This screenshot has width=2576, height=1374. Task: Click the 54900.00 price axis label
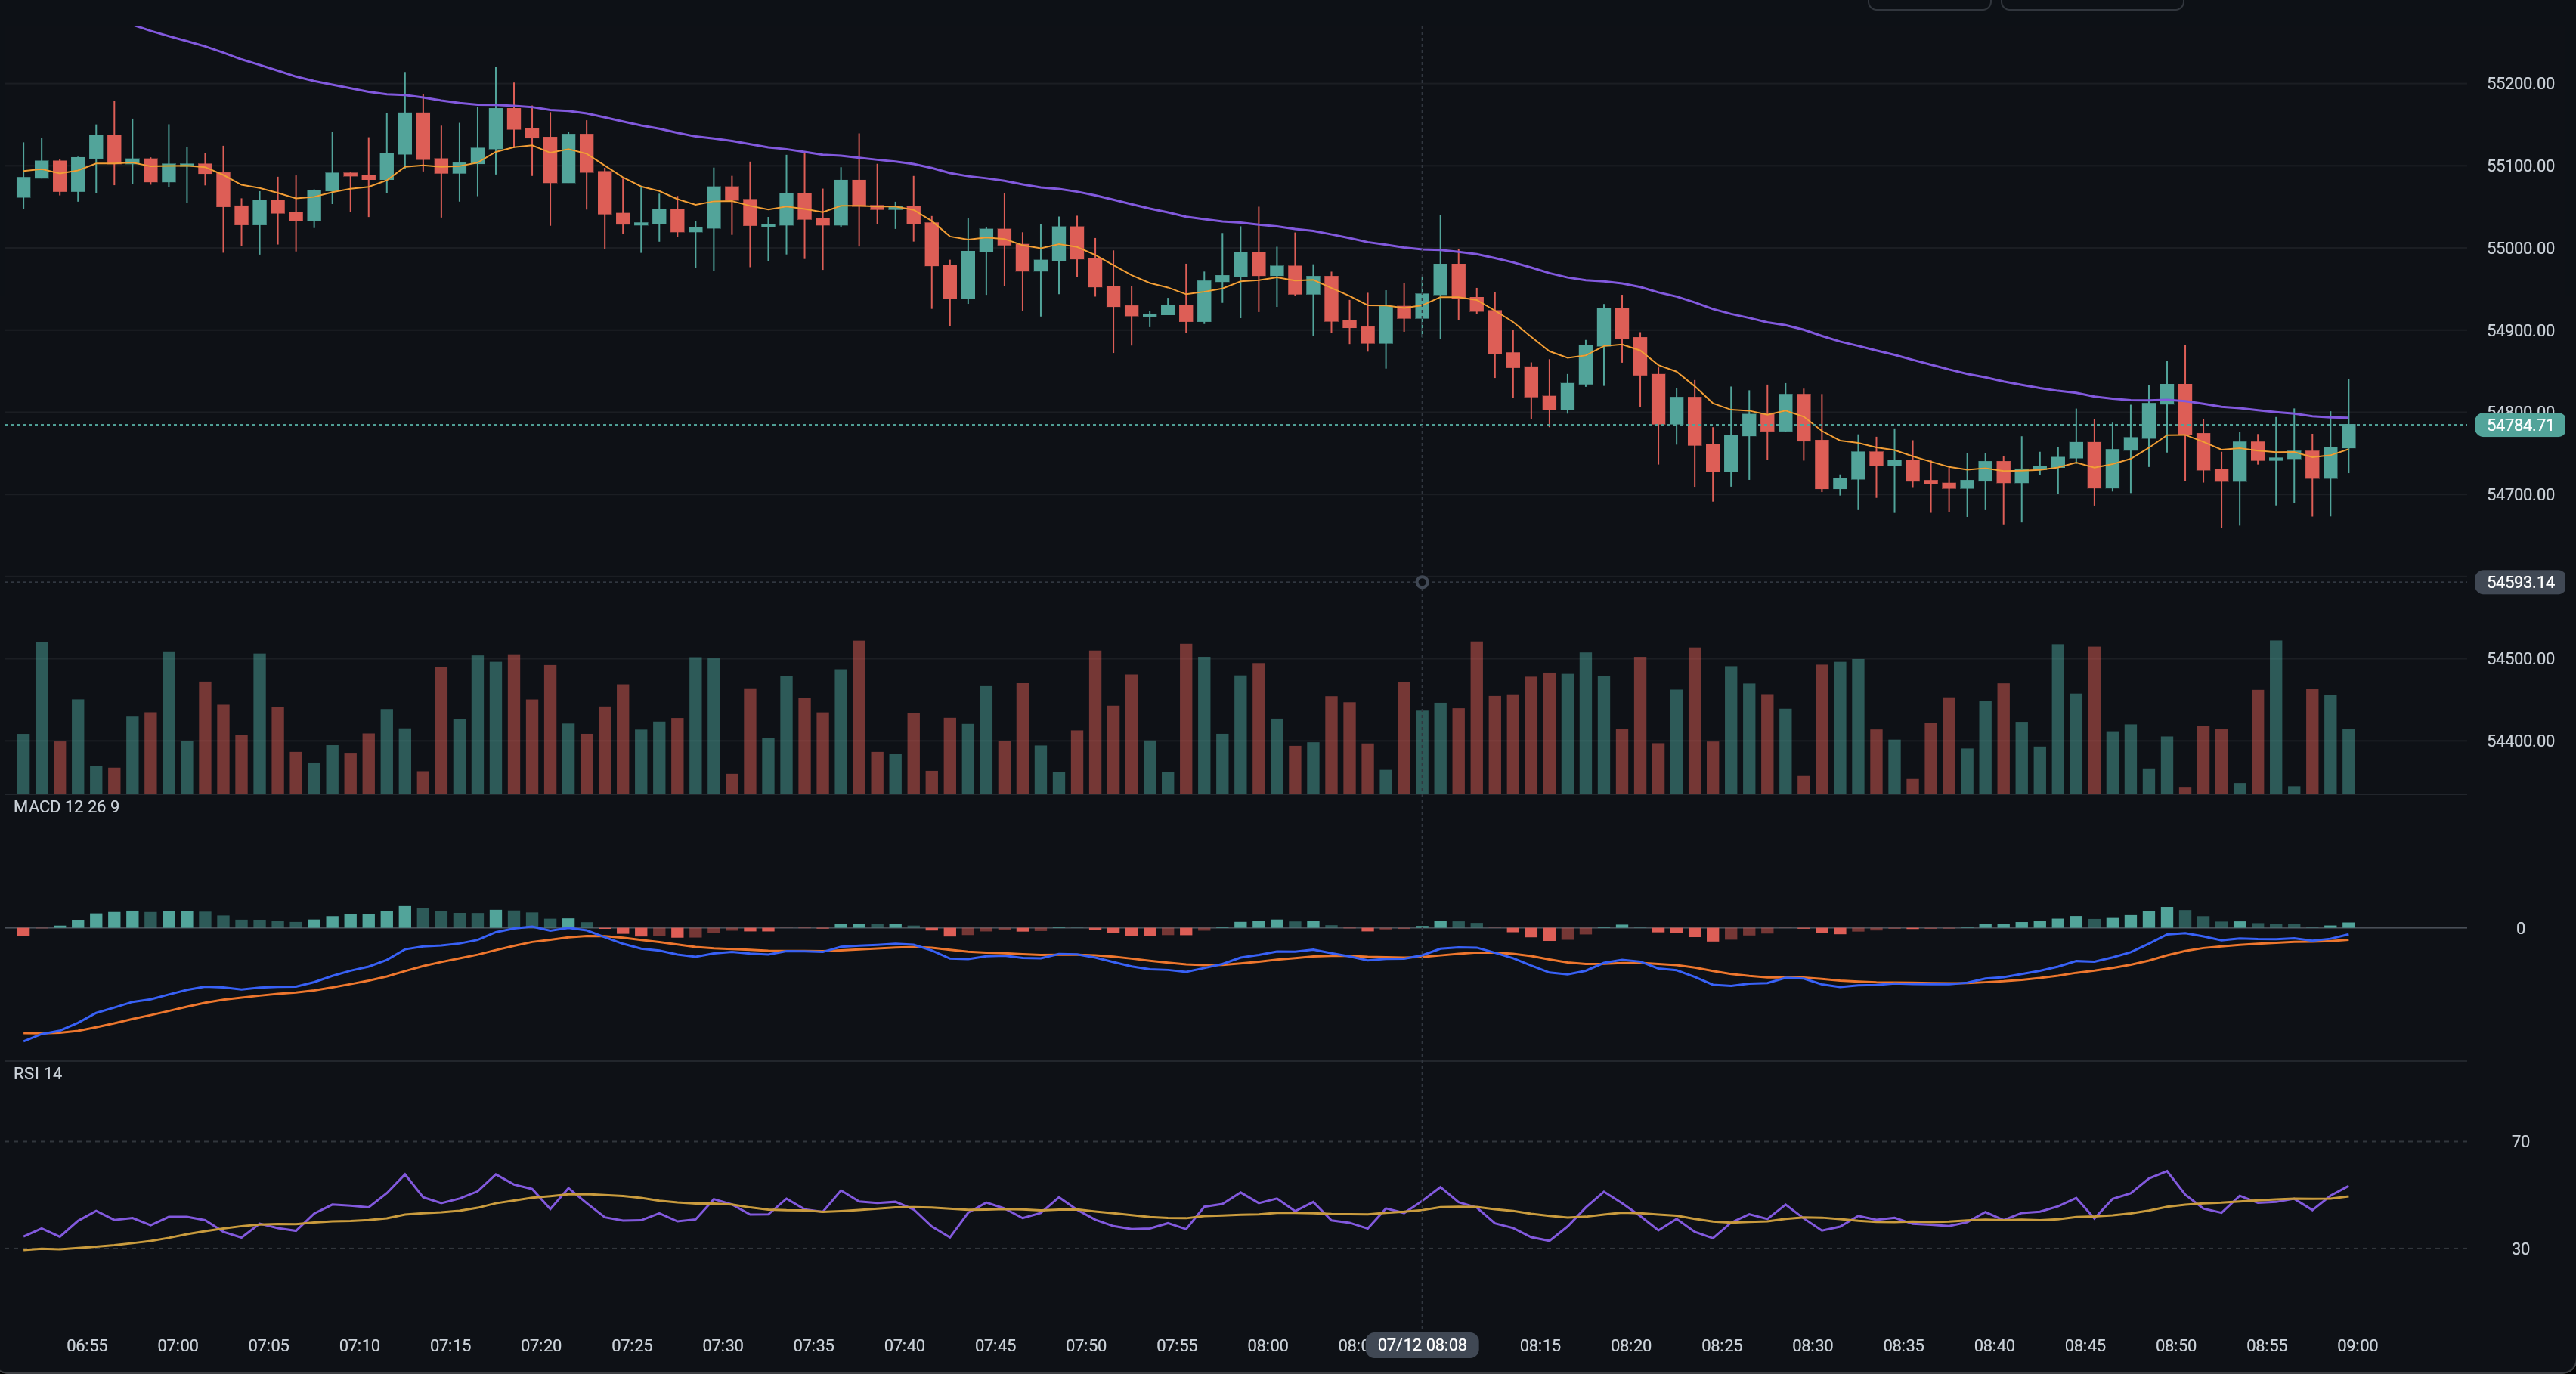click(2520, 330)
